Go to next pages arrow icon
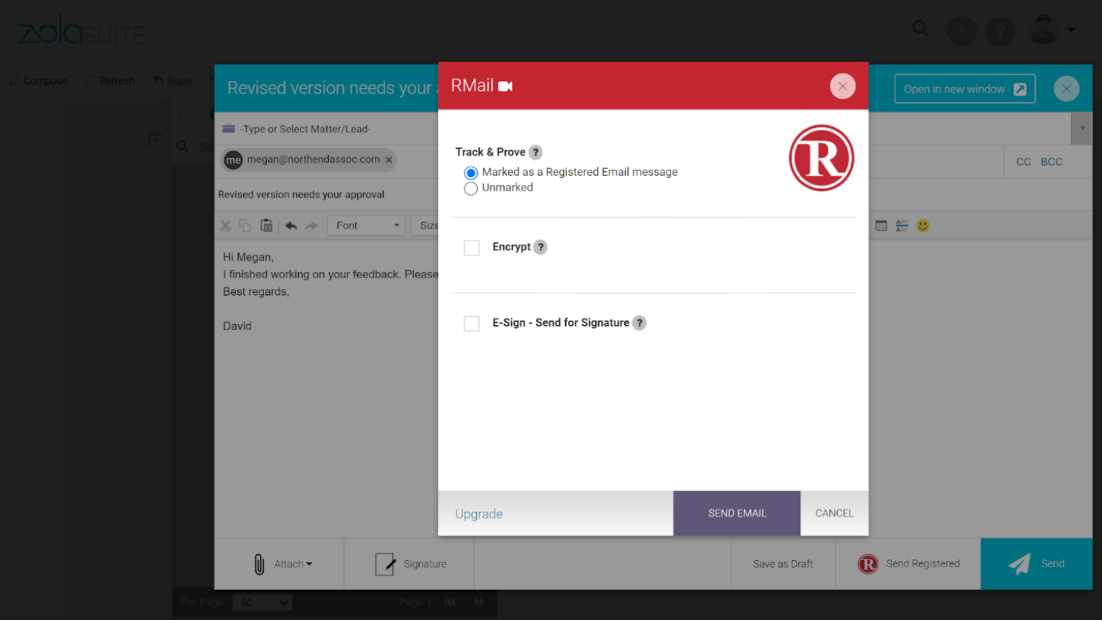 pos(479,601)
